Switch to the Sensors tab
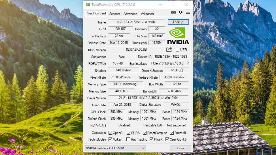Screen dimensions: 276x155 tap(115, 14)
